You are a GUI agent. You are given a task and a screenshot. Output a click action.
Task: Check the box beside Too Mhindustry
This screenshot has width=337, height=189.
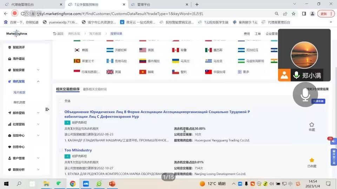coord(61,150)
